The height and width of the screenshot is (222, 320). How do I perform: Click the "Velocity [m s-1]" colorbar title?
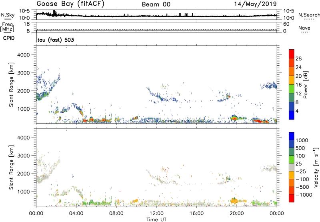point(316,167)
